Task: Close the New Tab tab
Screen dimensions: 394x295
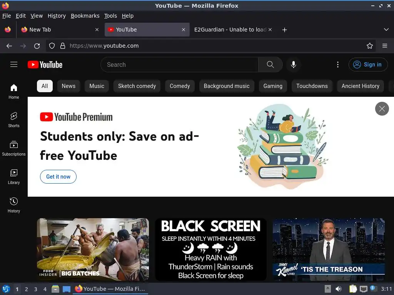Action: tap(97, 30)
